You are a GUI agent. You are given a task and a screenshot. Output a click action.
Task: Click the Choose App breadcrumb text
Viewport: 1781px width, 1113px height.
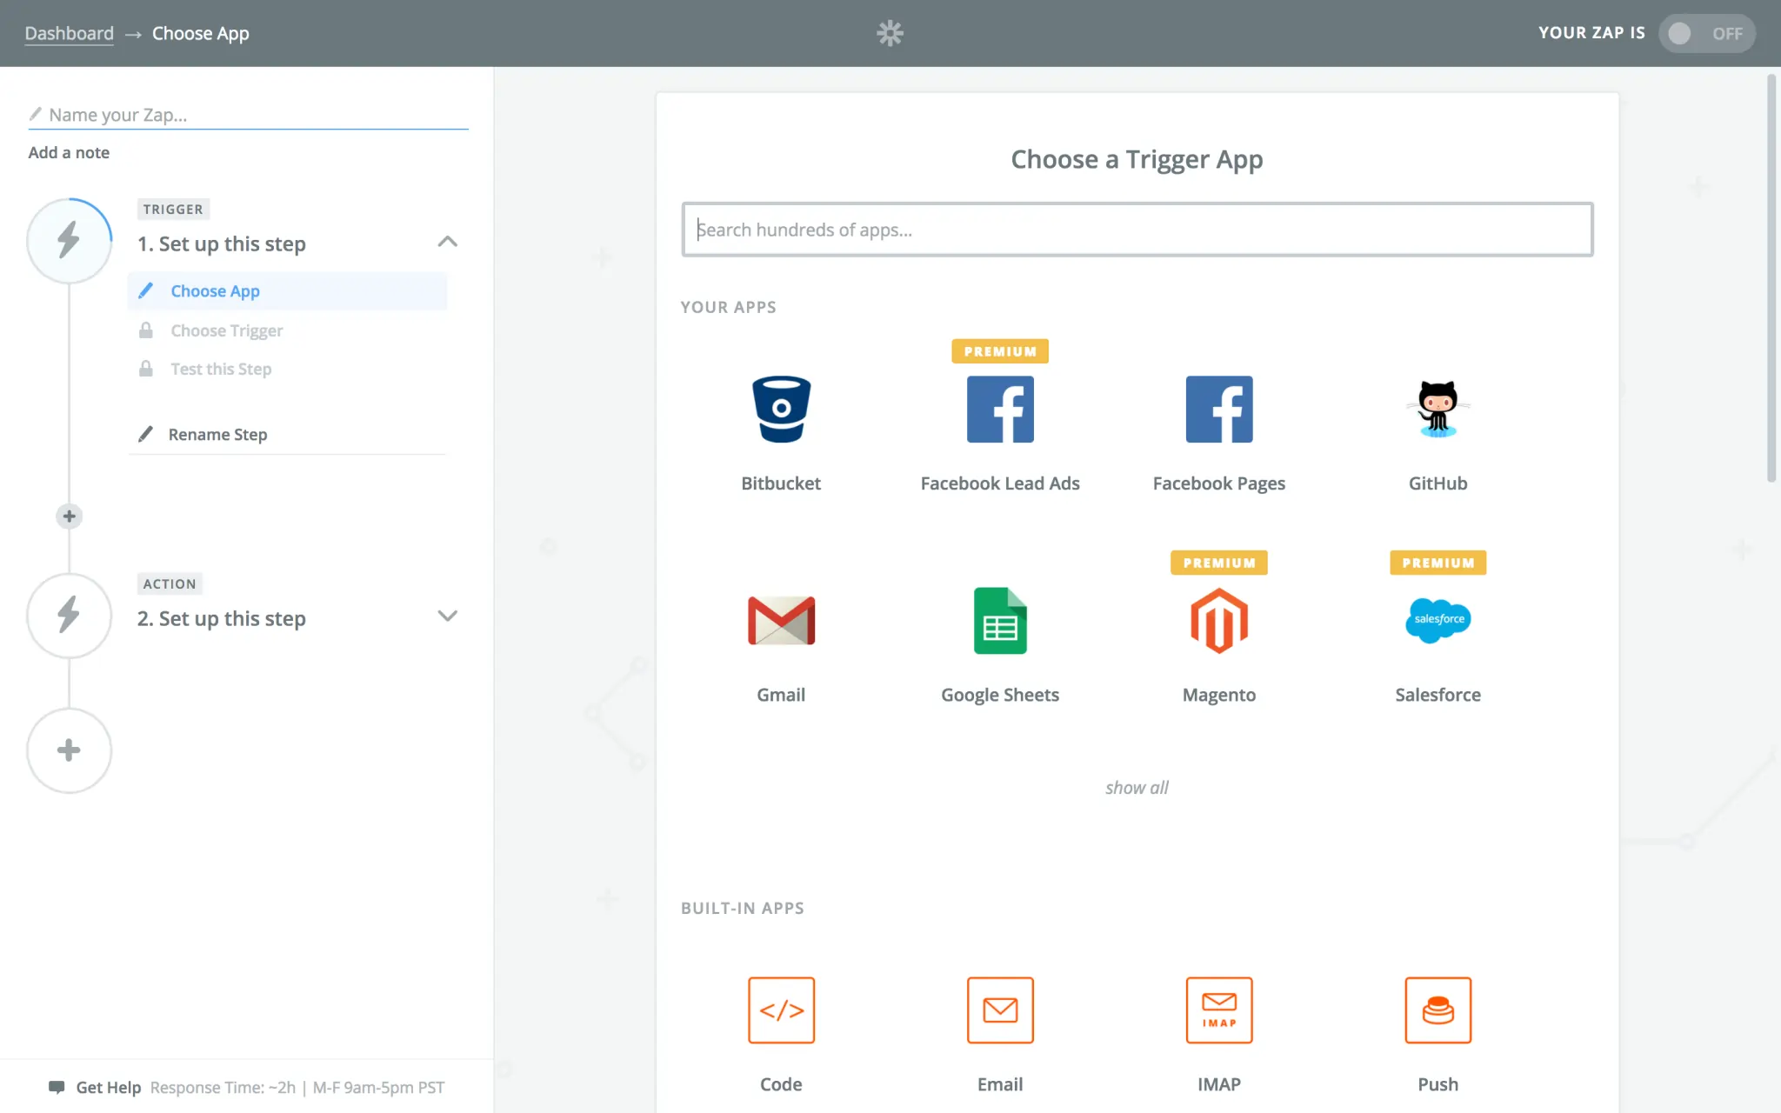(x=200, y=33)
